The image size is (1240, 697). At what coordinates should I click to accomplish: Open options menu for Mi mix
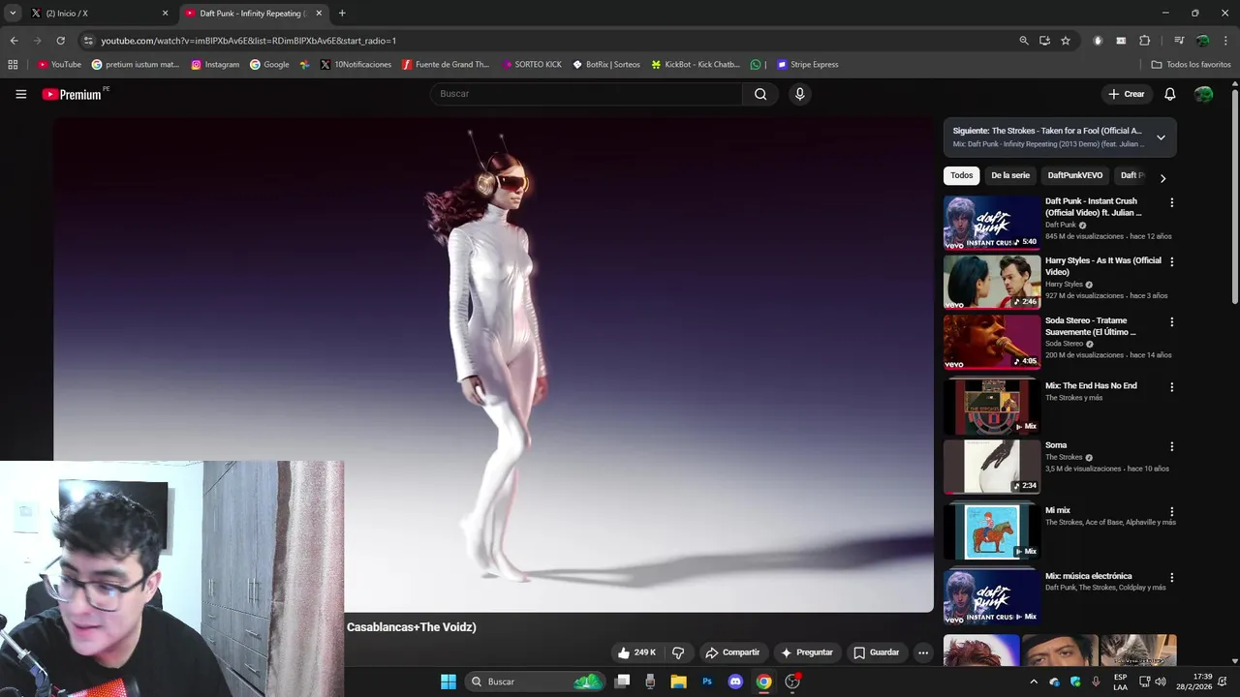pyautogui.click(x=1171, y=512)
